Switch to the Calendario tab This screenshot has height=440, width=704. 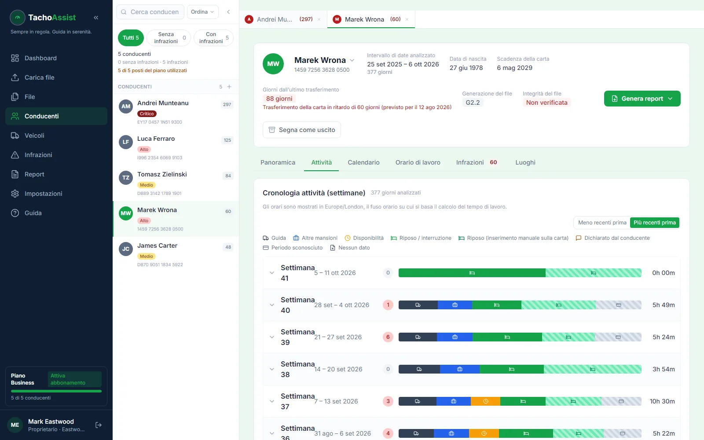tap(363, 162)
